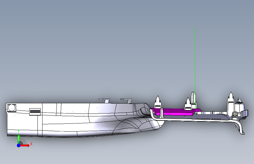
Task: Select the dark rectangular slot on the white body
Action: (x=35, y=111)
